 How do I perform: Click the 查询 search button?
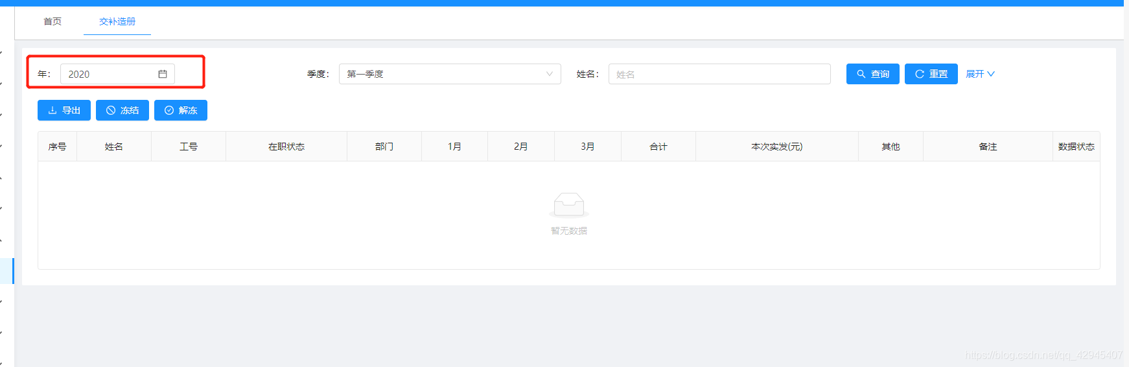tap(872, 74)
